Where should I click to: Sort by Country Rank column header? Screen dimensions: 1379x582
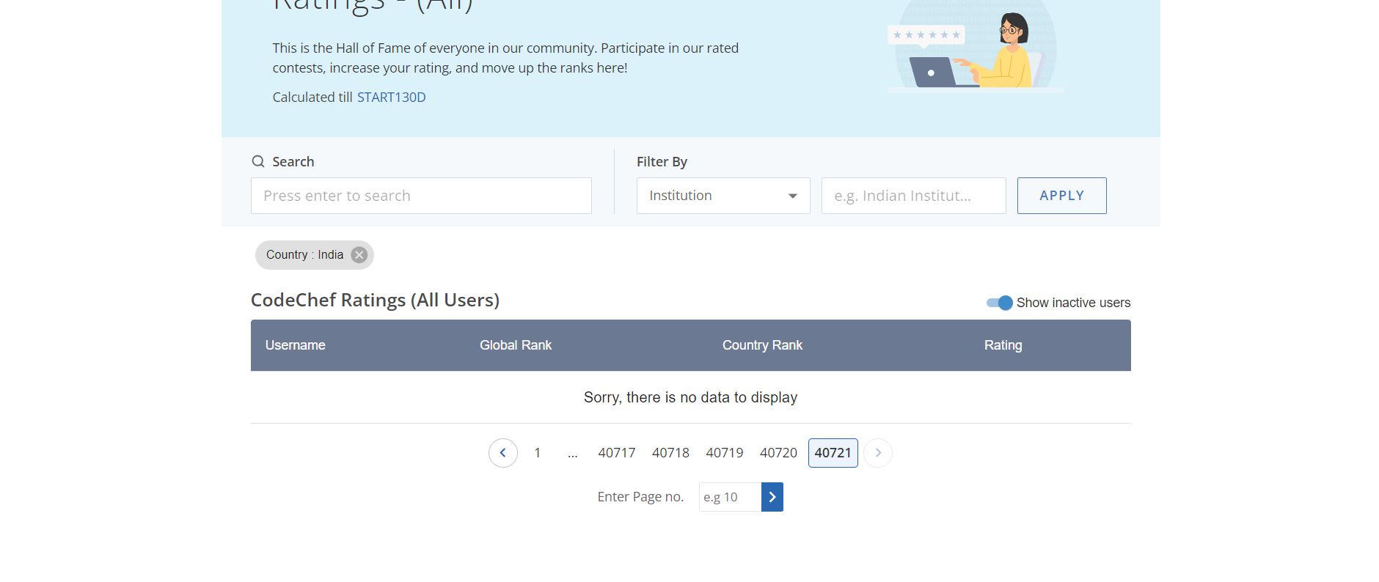point(762,345)
